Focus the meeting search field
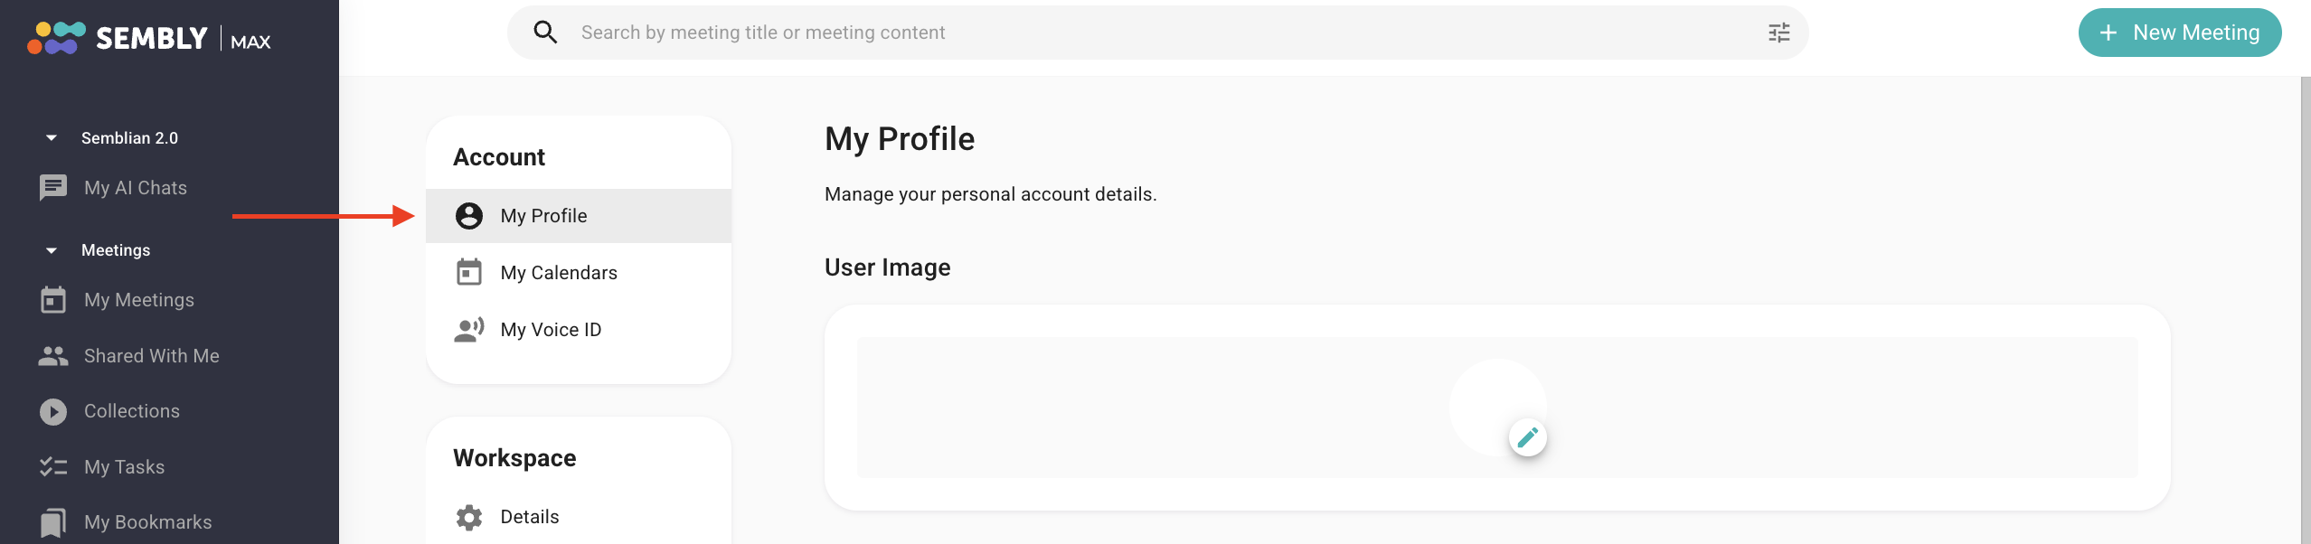The image size is (2311, 544). click(x=1157, y=33)
